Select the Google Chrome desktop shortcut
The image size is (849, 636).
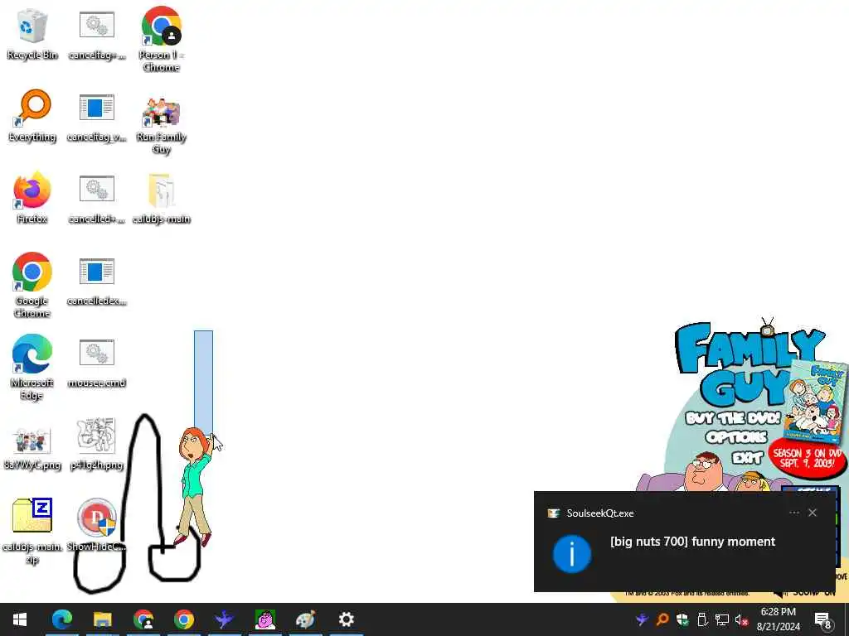coord(32,285)
